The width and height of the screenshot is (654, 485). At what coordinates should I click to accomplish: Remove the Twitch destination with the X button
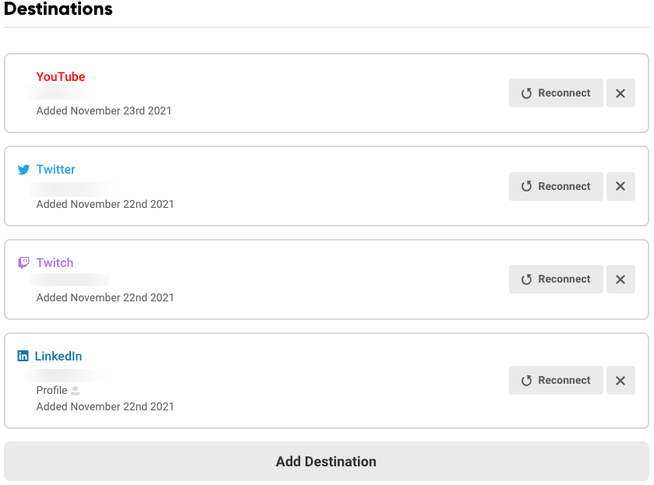(x=620, y=279)
